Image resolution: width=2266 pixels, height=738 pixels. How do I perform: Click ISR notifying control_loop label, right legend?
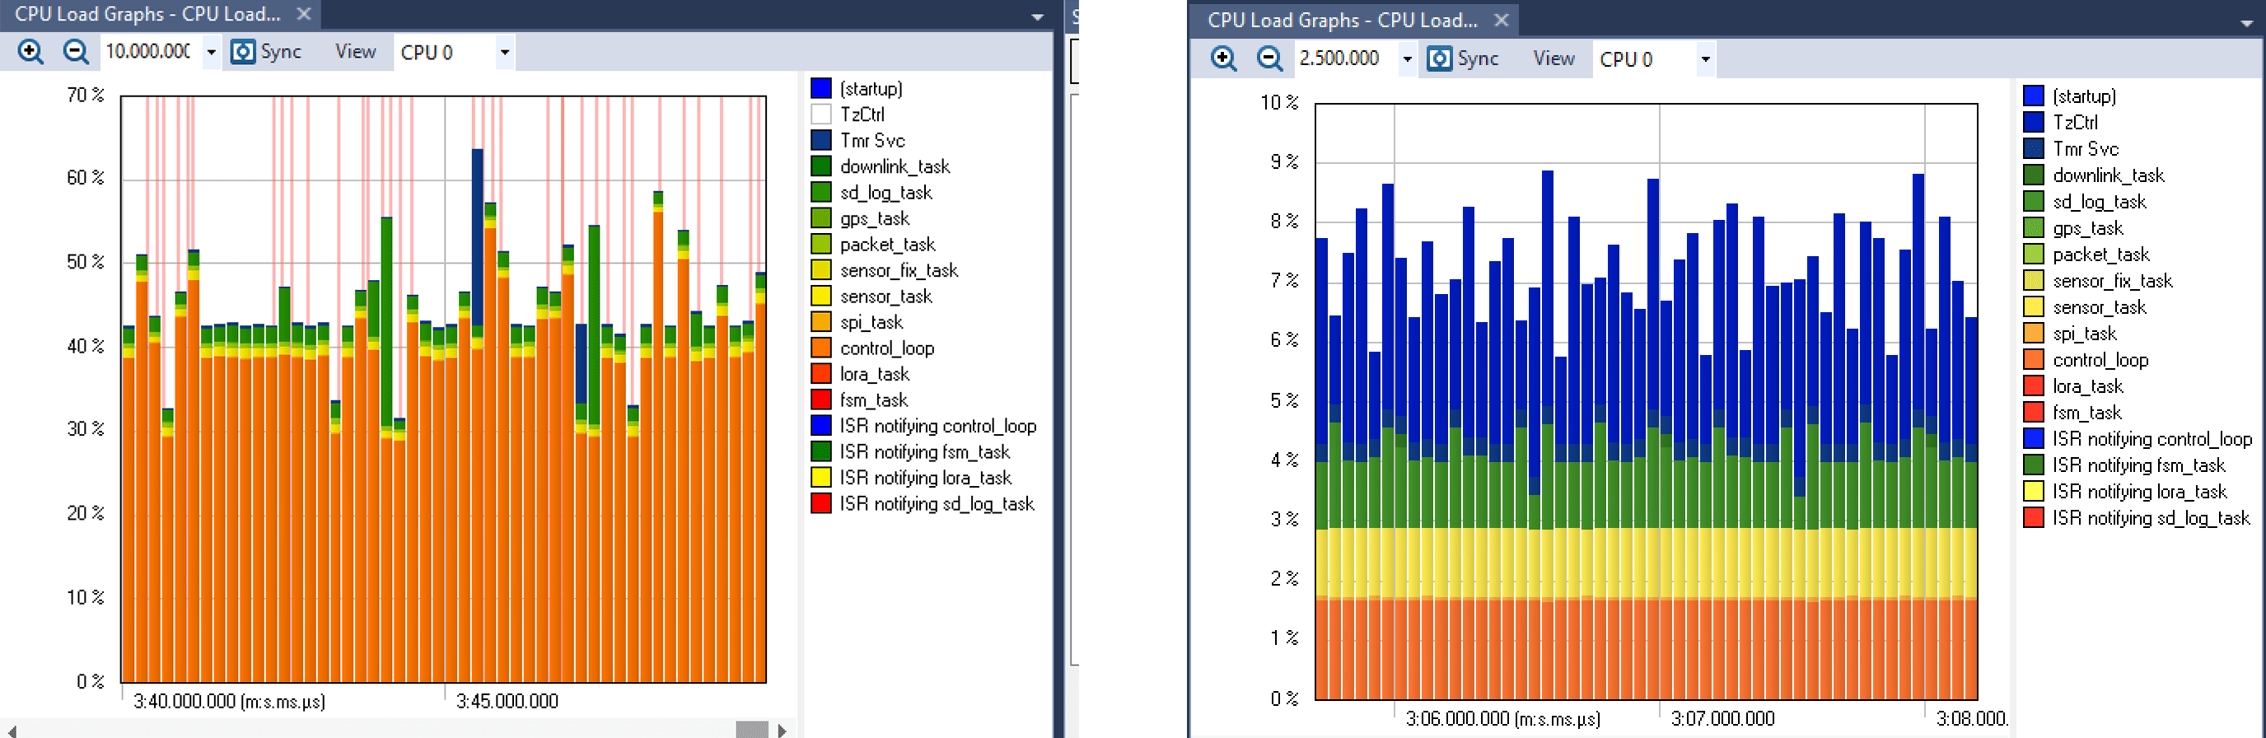(x=2152, y=439)
